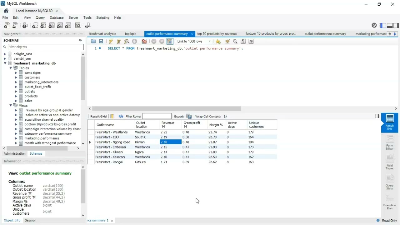The width and height of the screenshot is (400, 225).
Task: Show the Execution Plan panel
Action: pos(390,202)
